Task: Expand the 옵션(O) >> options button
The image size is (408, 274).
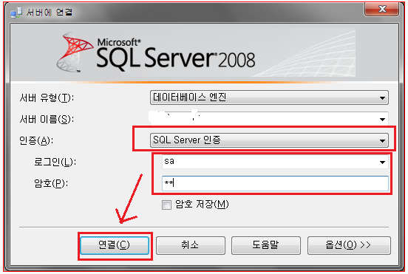Action: pos(349,245)
